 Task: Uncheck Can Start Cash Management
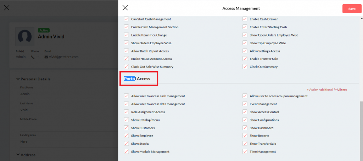tap(127, 19)
